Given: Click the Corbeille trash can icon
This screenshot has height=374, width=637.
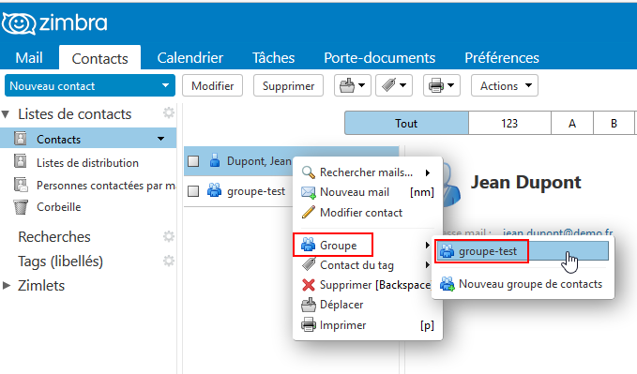Looking at the screenshot, I should 21,207.
